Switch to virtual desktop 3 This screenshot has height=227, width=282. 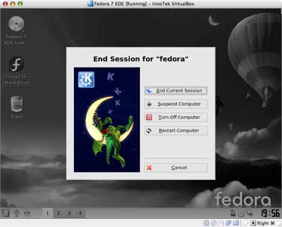click(x=69, y=213)
